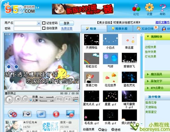This screenshot has width=170, height=132.
Task: Expand the 魔法面具 section
Action: coord(157,74)
